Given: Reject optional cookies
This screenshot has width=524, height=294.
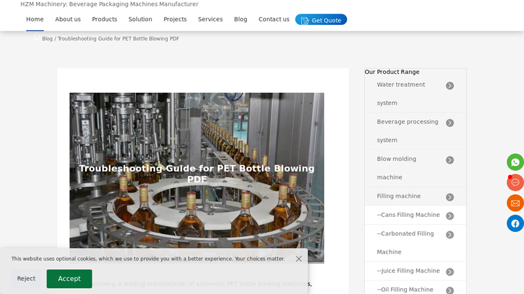Looking at the screenshot, I should tap(26, 279).
